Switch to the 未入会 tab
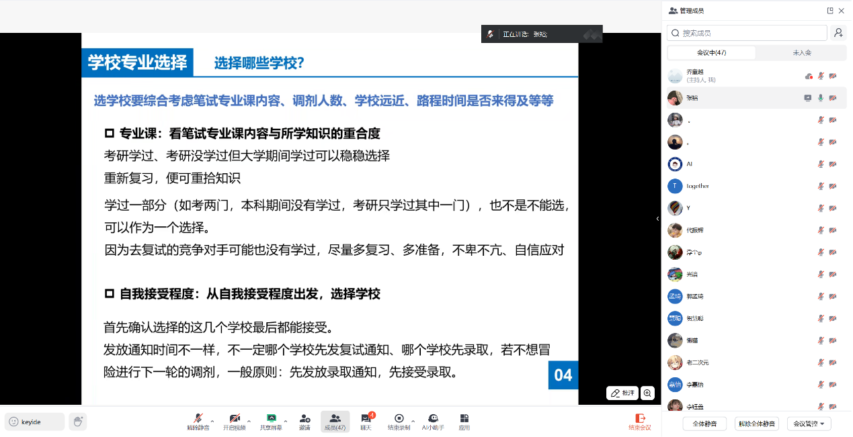The image size is (853, 437). pyautogui.click(x=801, y=52)
